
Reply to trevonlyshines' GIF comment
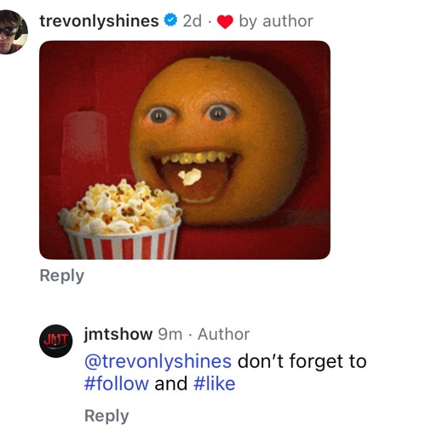tap(62, 275)
